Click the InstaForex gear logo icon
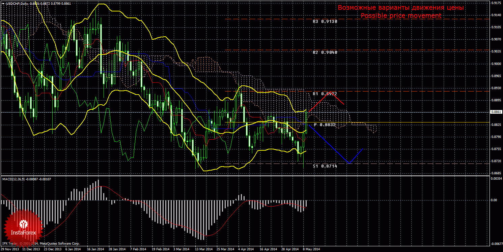This screenshot has height=252, width=503. coord(23,224)
